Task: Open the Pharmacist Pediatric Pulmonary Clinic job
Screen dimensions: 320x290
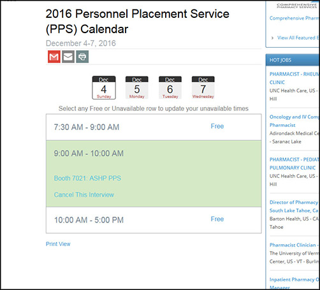Action: 294,164
